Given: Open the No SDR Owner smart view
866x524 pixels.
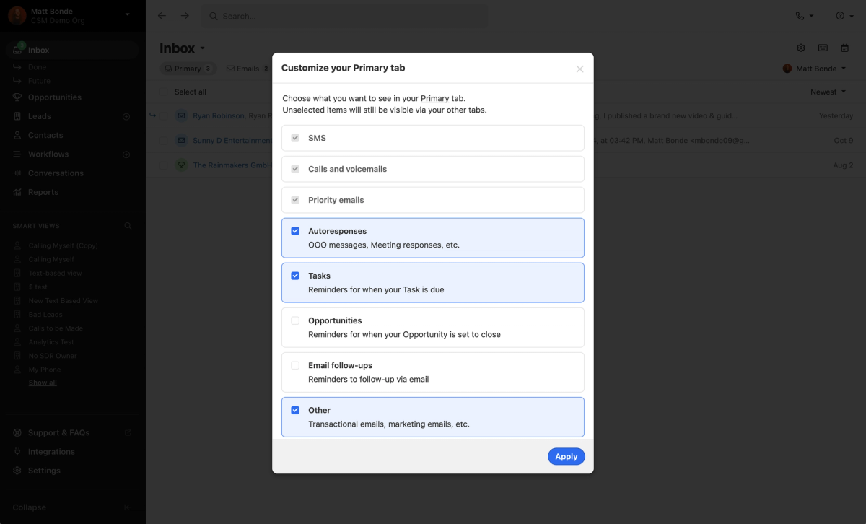Looking at the screenshot, I should pyautogui.click(x=53, y=356).
